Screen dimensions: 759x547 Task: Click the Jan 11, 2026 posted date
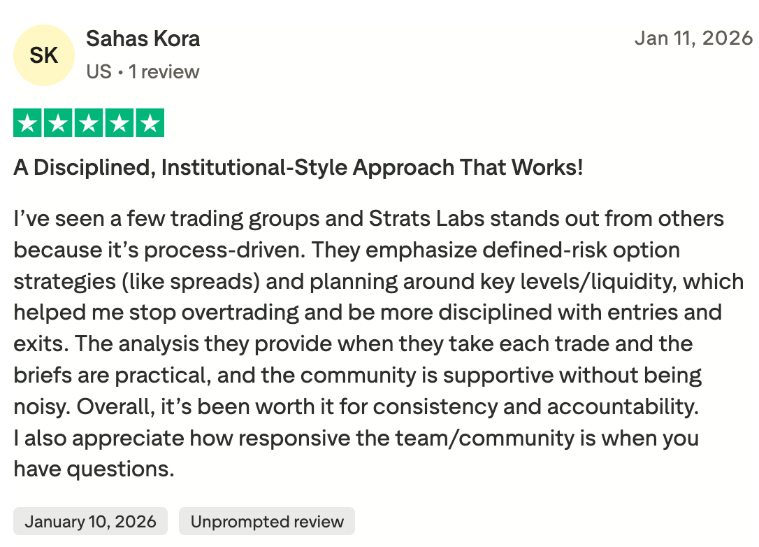click(x=693, y=38)
